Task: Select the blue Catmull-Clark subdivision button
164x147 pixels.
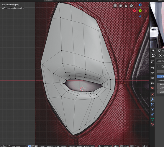Action: pyautogui.click(x=160, y=76)
